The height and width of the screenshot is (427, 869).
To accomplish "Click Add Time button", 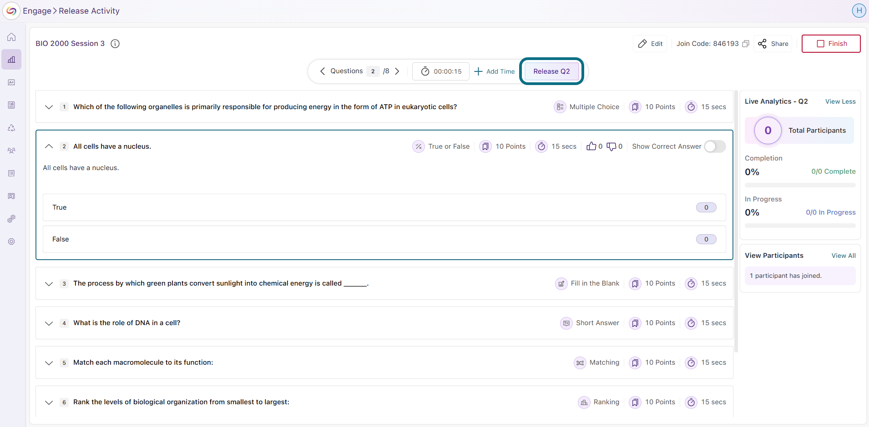I will [x=495, y=71].
